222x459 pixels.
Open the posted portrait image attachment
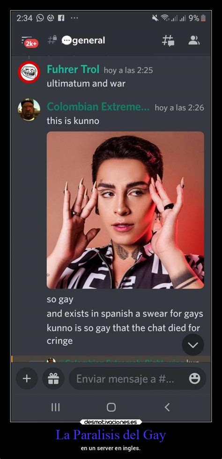click(126, 210)
